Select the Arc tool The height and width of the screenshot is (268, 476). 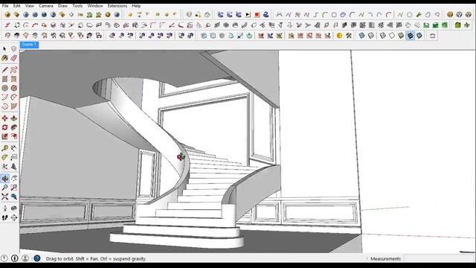(4, 98)
